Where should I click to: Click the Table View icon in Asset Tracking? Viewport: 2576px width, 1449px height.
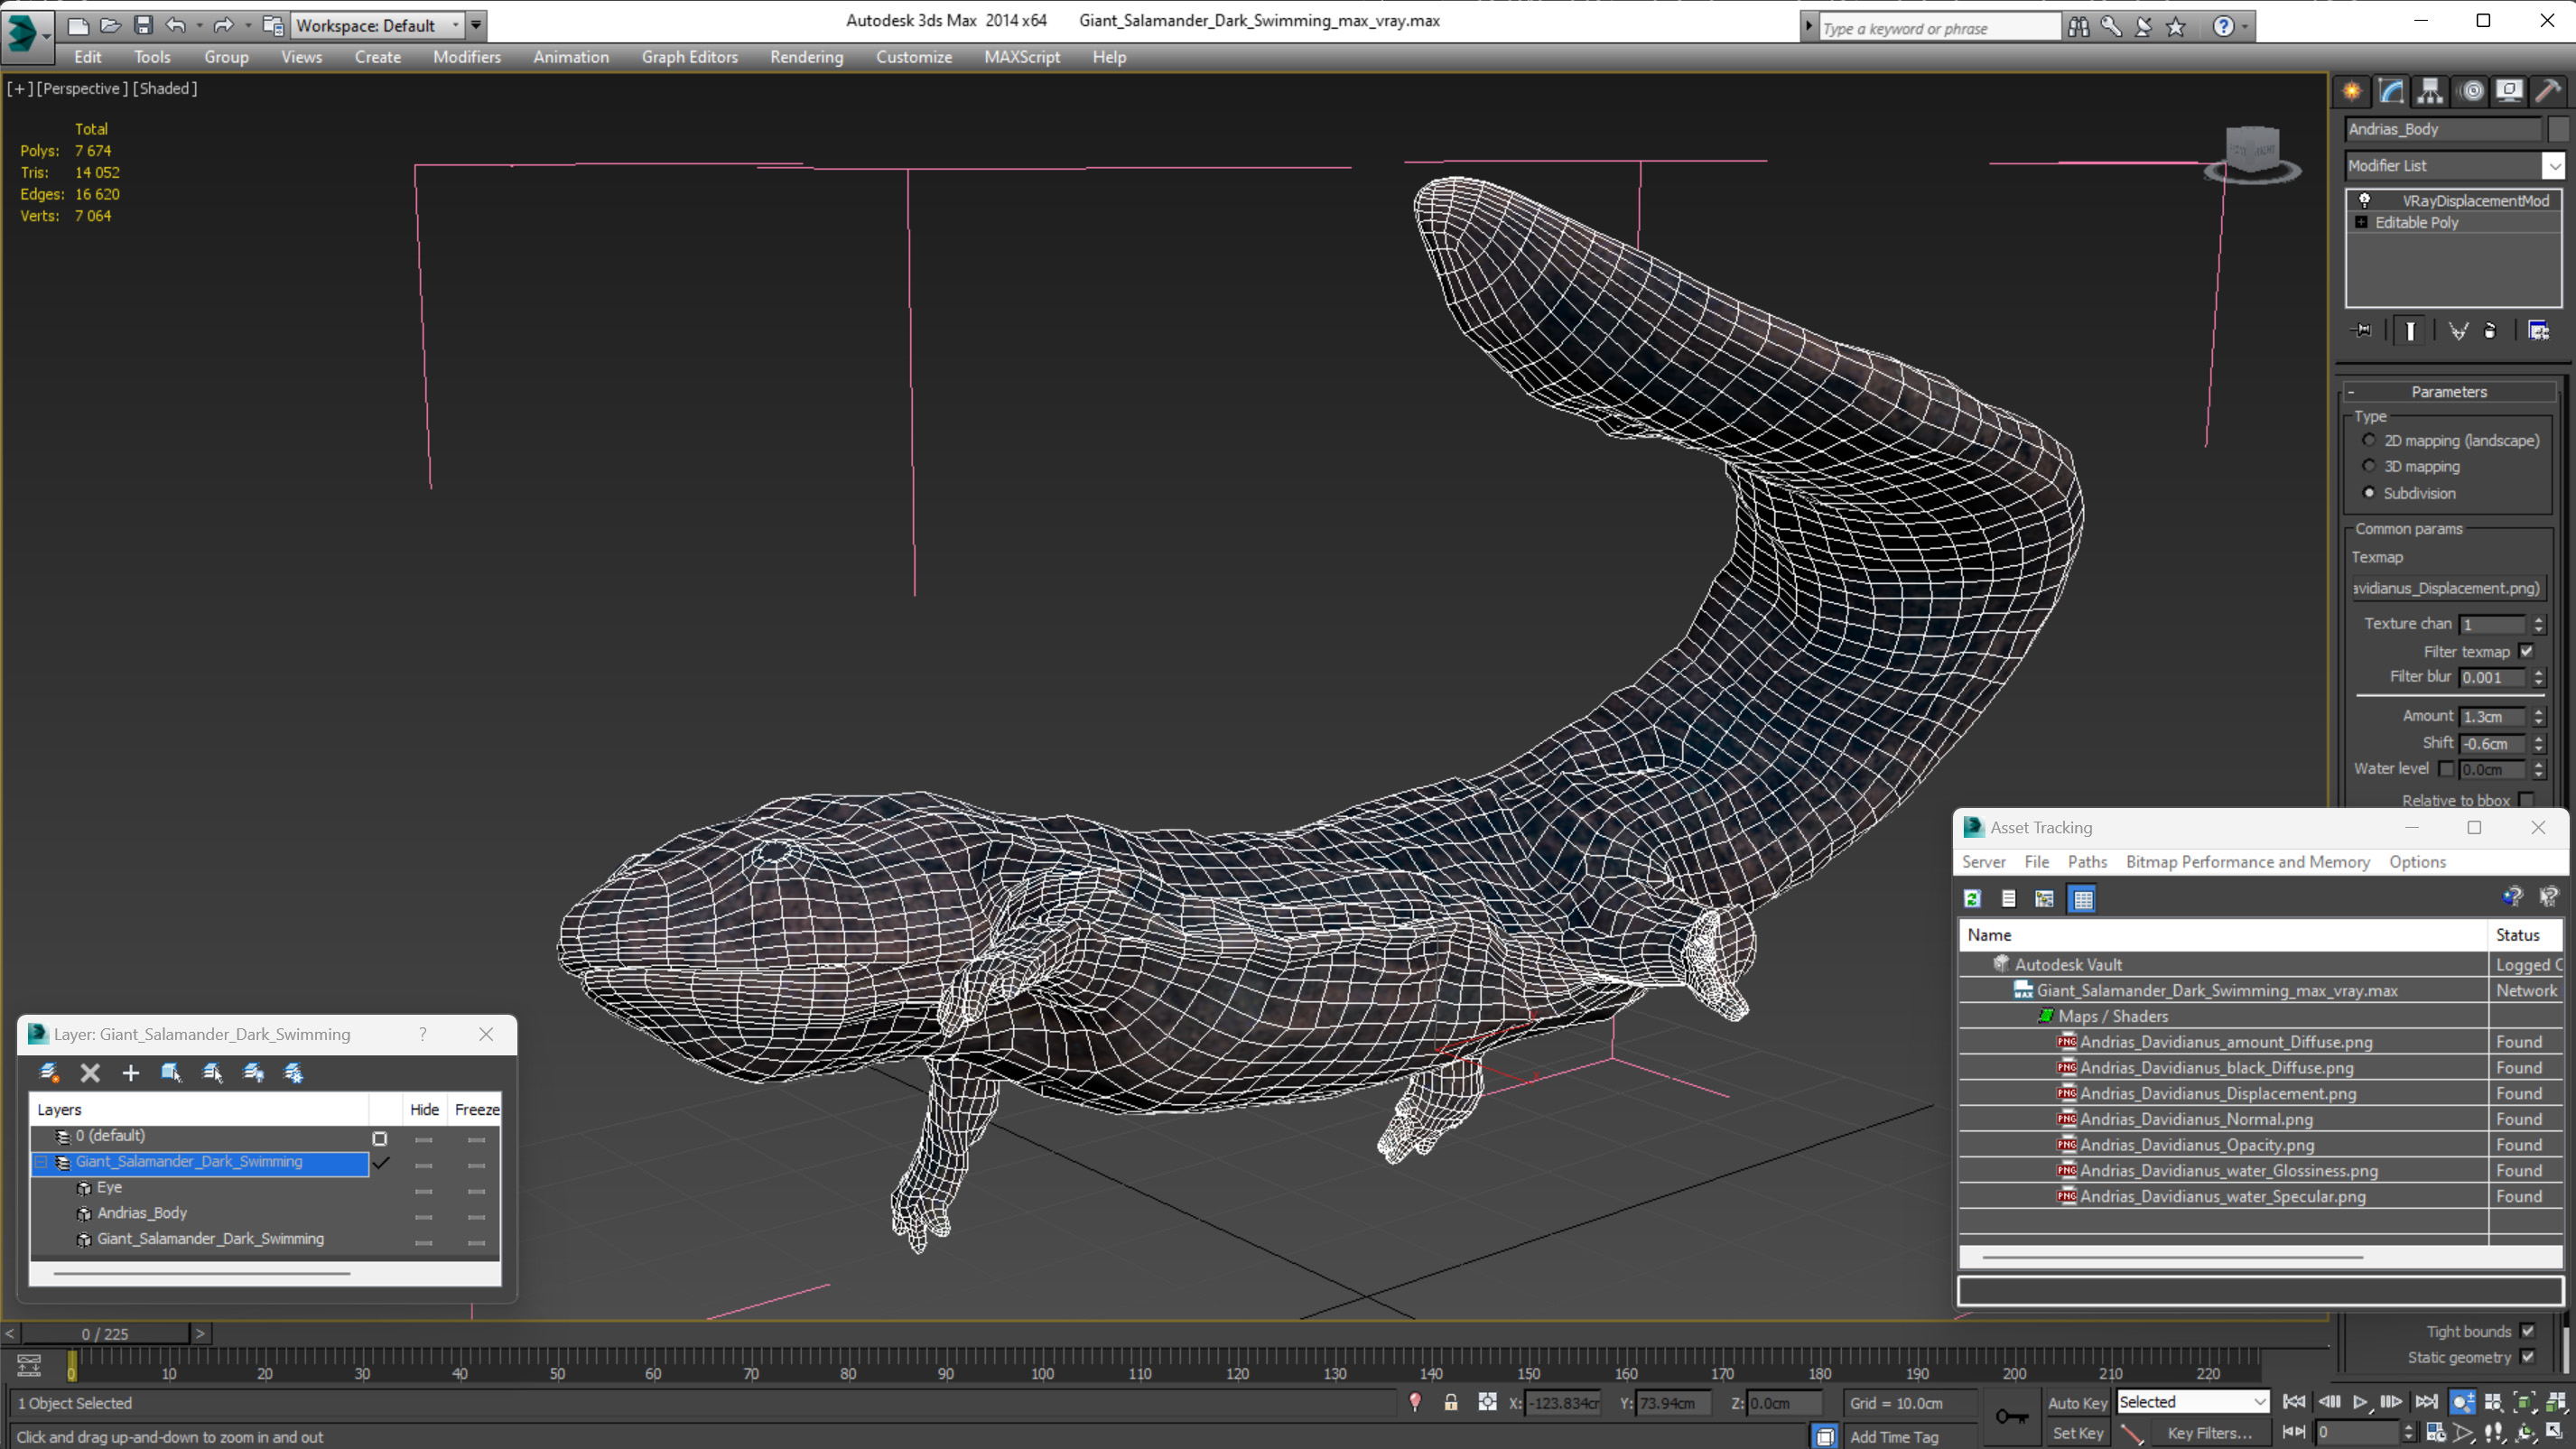click(2083, 899)
